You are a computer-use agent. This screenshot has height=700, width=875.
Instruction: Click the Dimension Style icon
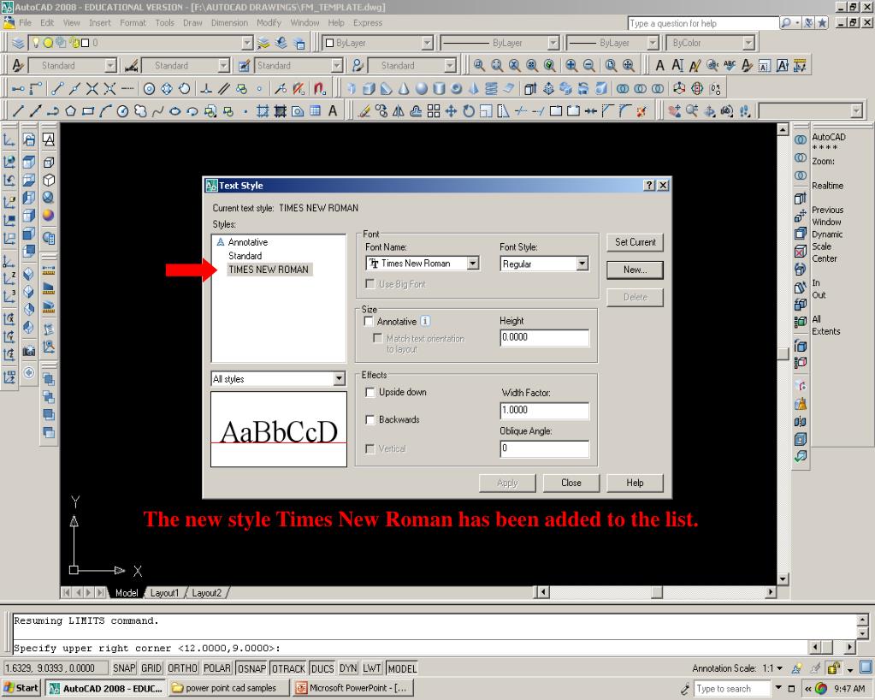pos(131,65)
